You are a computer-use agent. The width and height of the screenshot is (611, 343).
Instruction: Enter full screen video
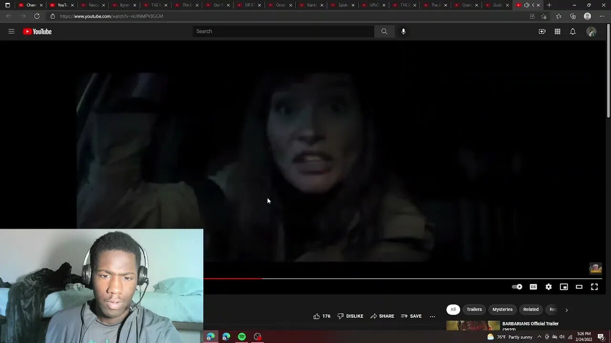coord(594,287)
